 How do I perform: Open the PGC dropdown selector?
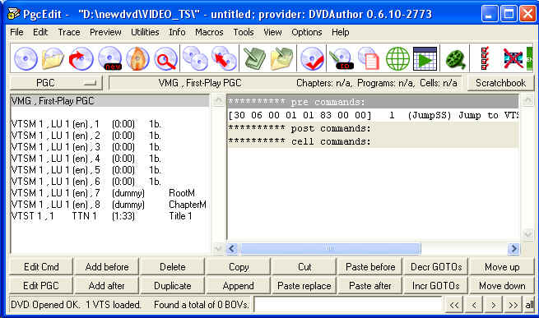click(56, 83)
